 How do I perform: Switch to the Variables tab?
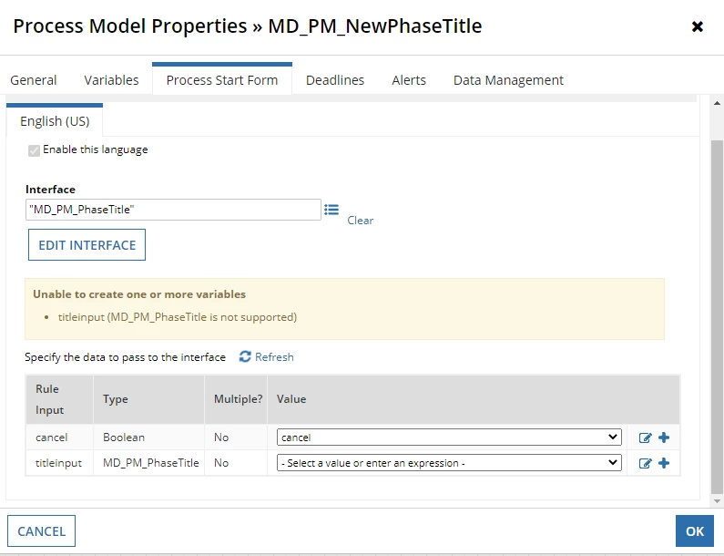[x=111, y=80]
